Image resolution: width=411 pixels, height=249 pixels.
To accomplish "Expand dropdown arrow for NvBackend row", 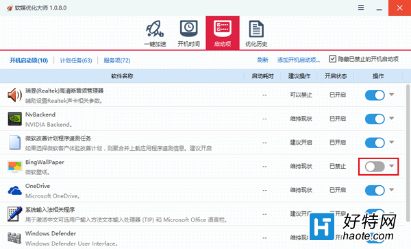I will (392, 118).
